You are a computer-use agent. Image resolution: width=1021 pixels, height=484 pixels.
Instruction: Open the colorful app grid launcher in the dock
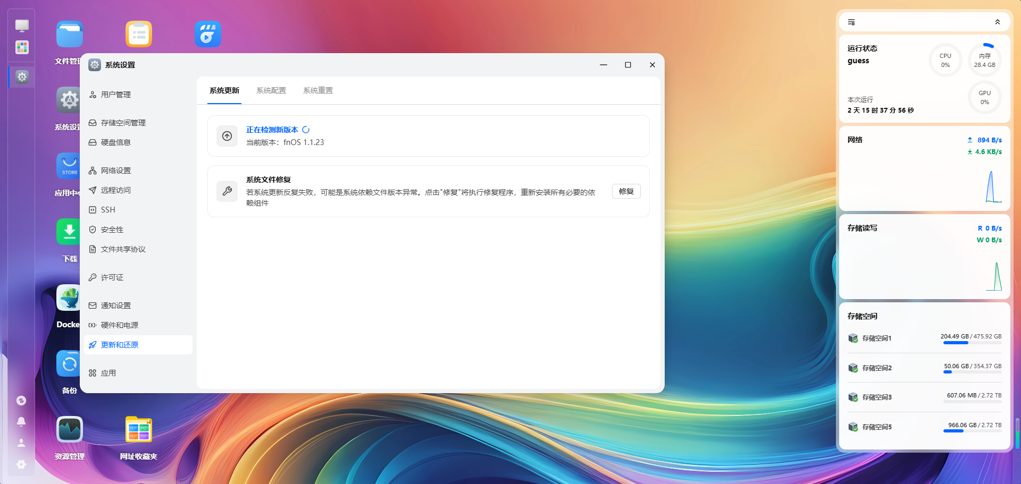[x=22, y=48]
